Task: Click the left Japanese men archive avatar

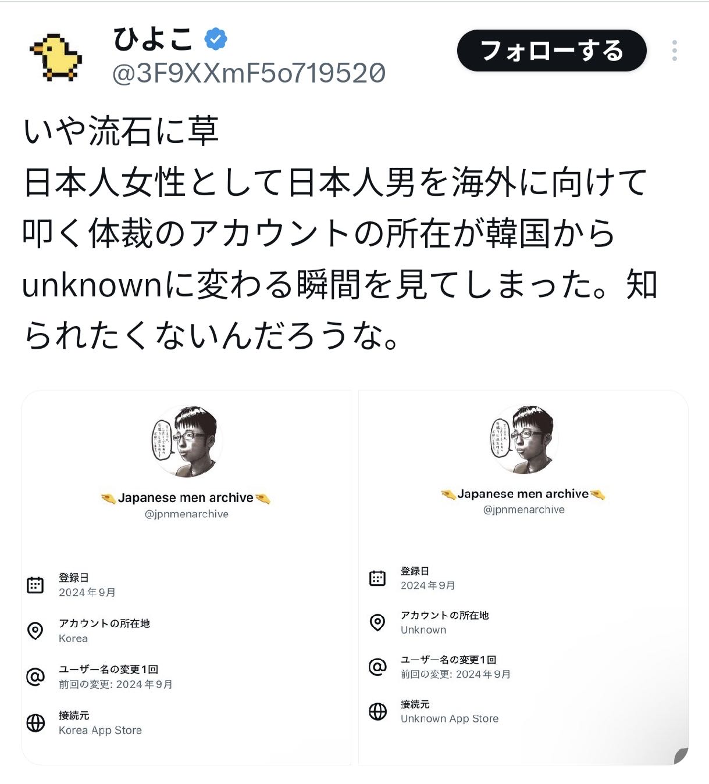Action: click(187, 442)
